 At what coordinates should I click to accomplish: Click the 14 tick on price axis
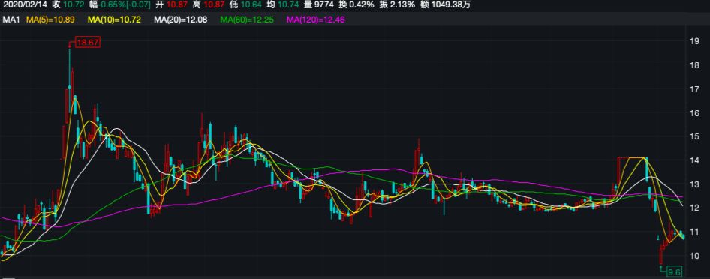click(x=693, y=160)
